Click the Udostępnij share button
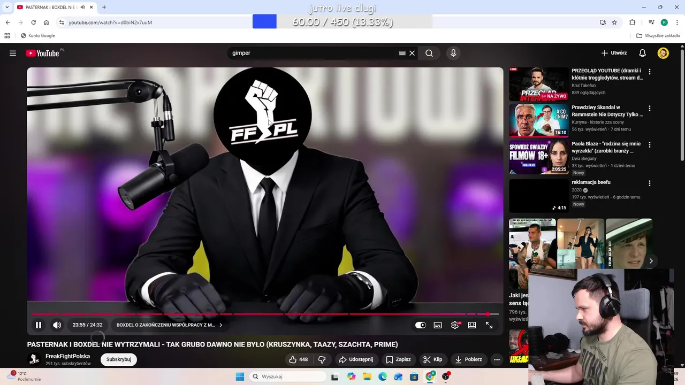The image size is (685, 385). coord(356,359)
